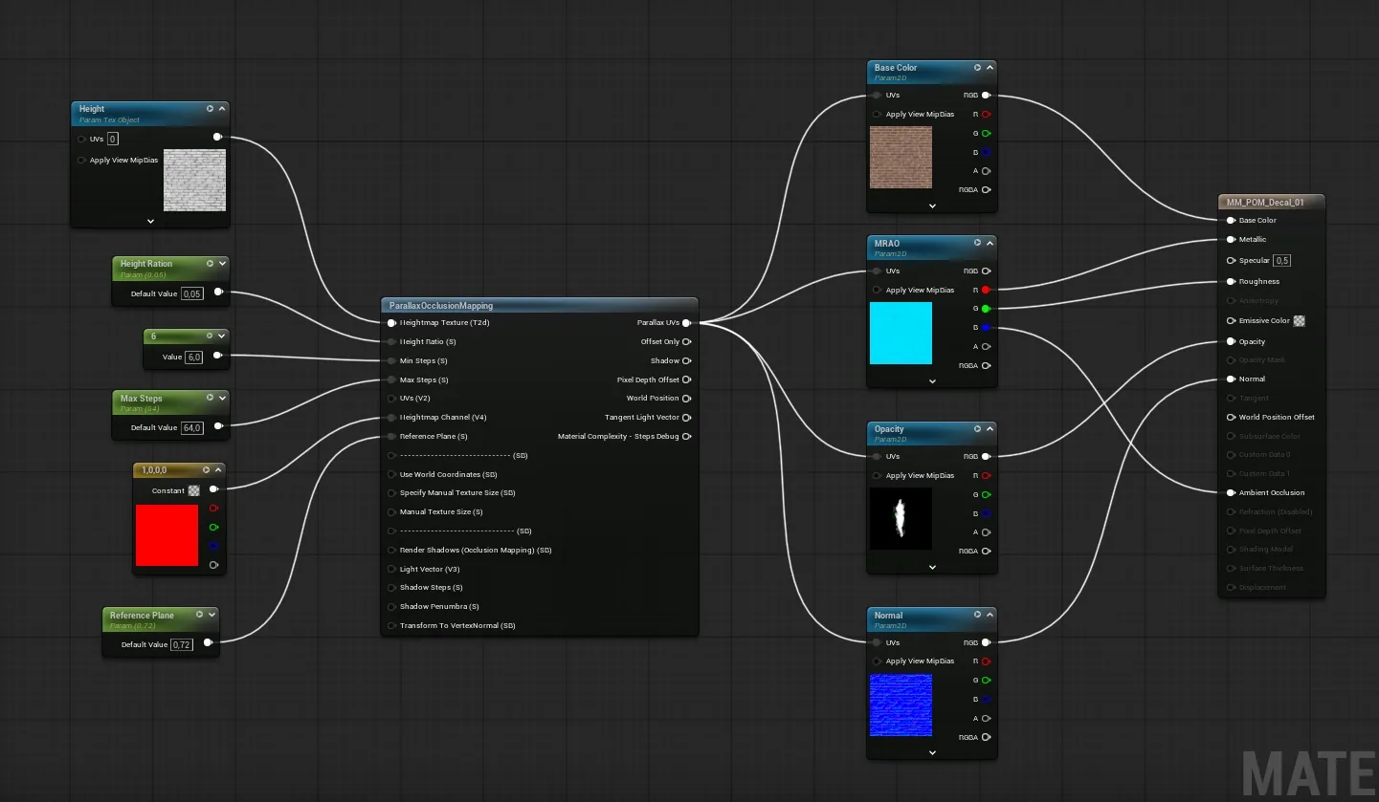Click the Parallax UVs output pin
This screenshot has width=1379, height=802.
687,323
